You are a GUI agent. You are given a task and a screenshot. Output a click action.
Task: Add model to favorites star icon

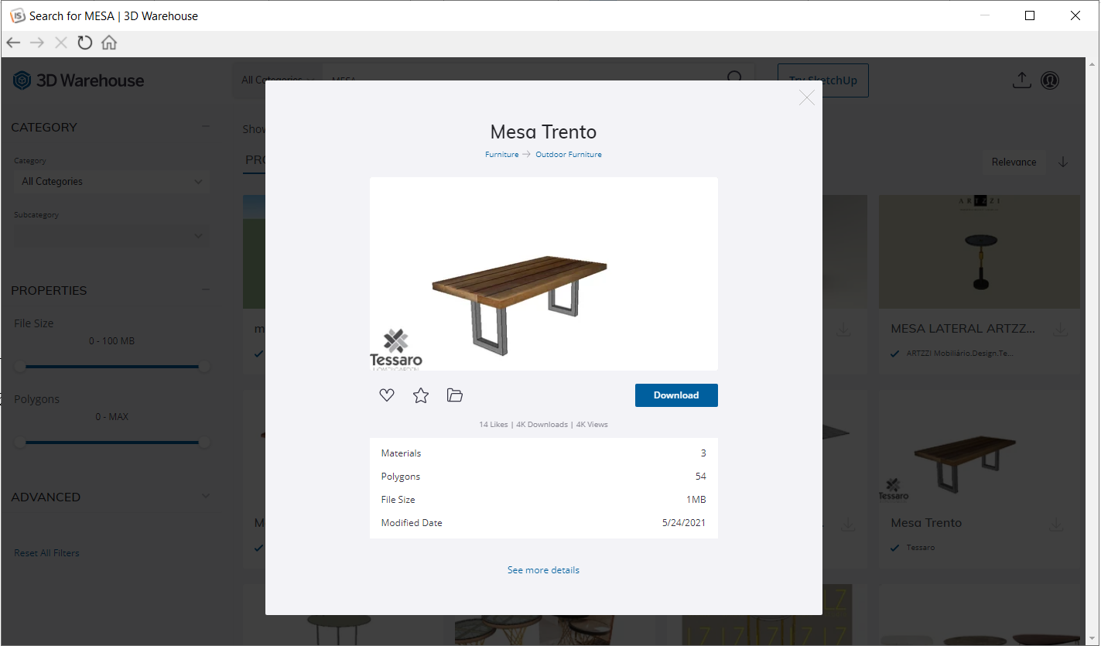point(421,395)
